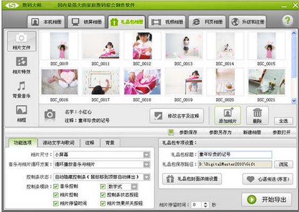
Task: Click the 参数保存 save parameters icon
Action: 171,132
